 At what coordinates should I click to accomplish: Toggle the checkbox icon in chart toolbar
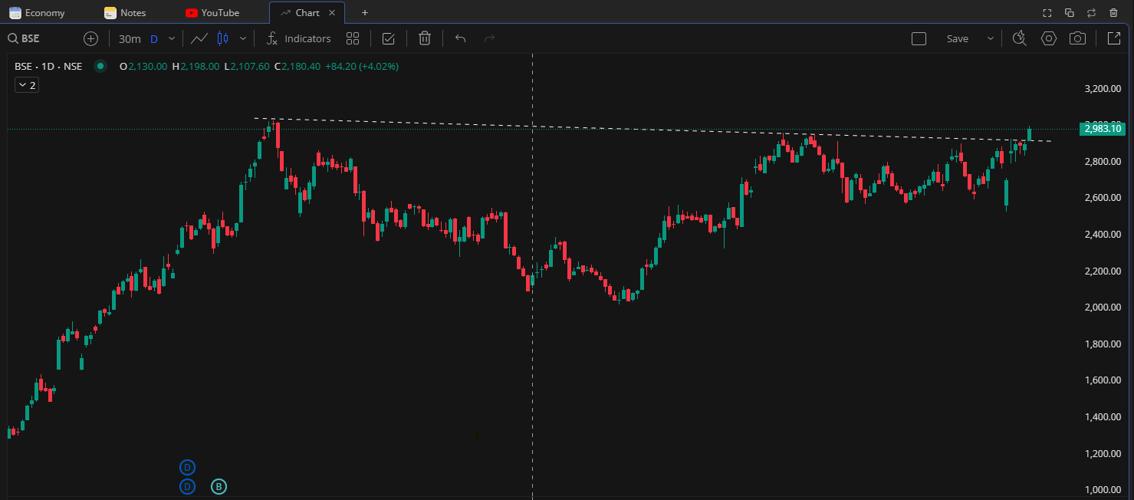[389, 38]
